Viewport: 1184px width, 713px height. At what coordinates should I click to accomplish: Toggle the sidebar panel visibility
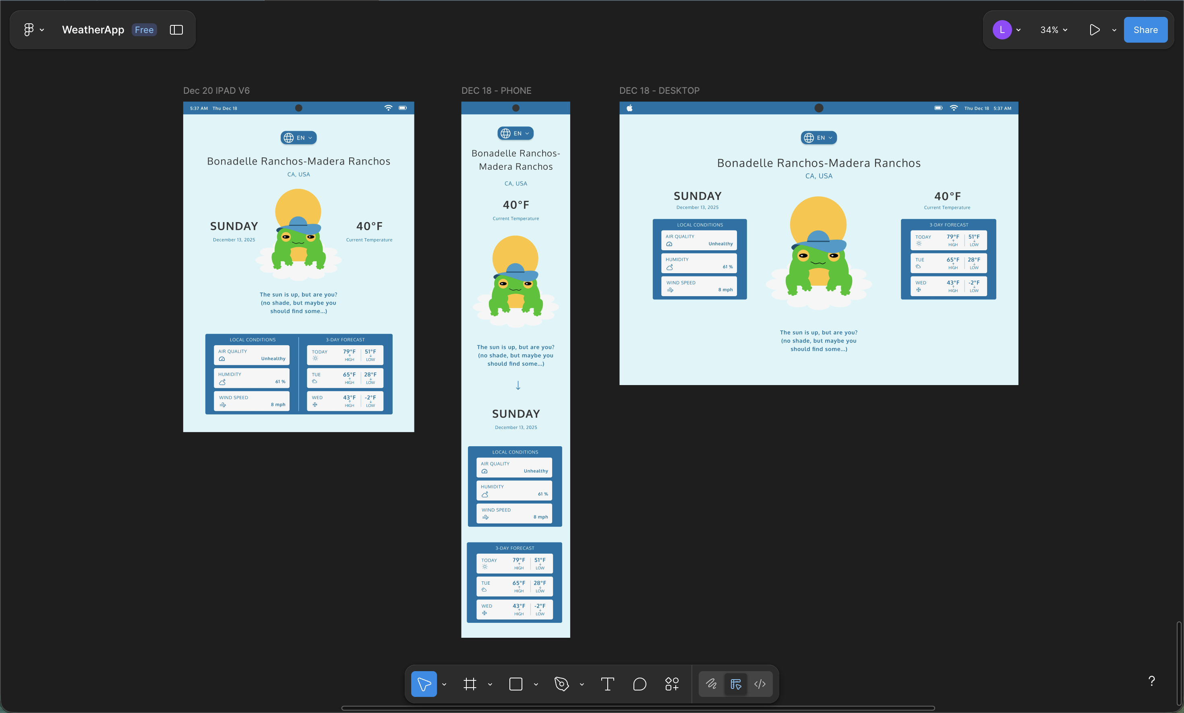click(x=176, y=30)
